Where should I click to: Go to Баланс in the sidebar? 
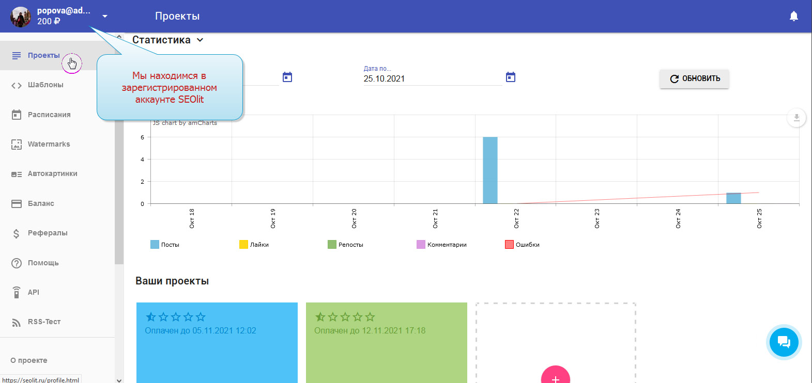(x=41, y=203)
